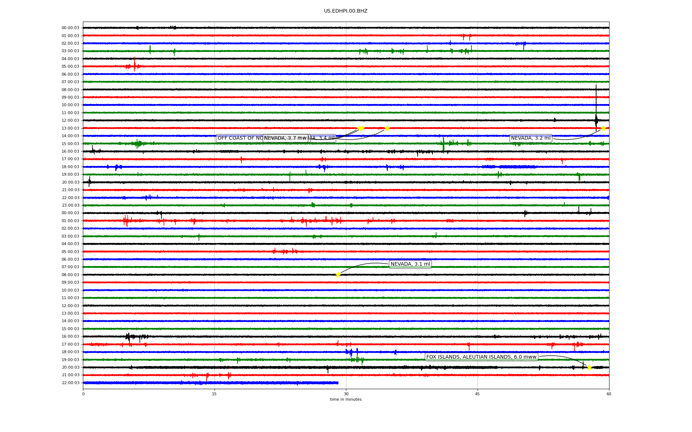Click the paired yellow stars just past the 30-minute line
This screenshot has height=432, width=692.
360,128
